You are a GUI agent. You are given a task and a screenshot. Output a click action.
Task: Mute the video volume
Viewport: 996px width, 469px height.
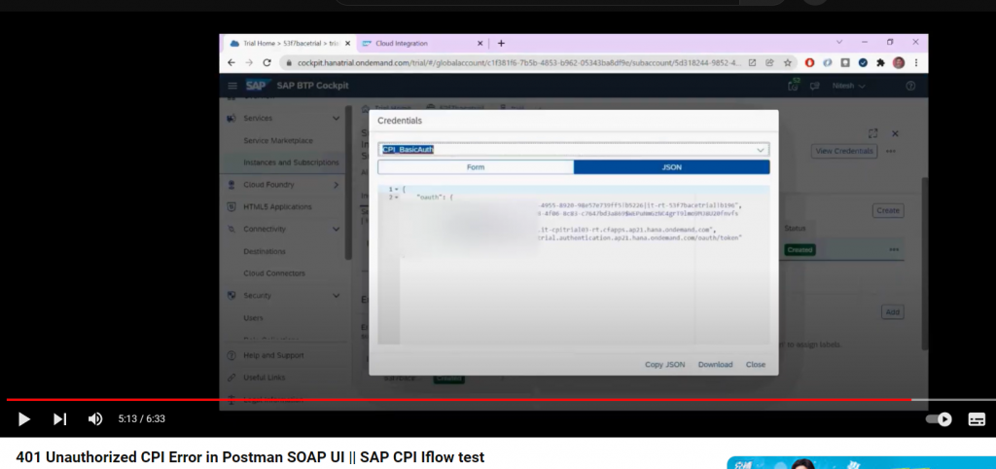tap(95, 418)
